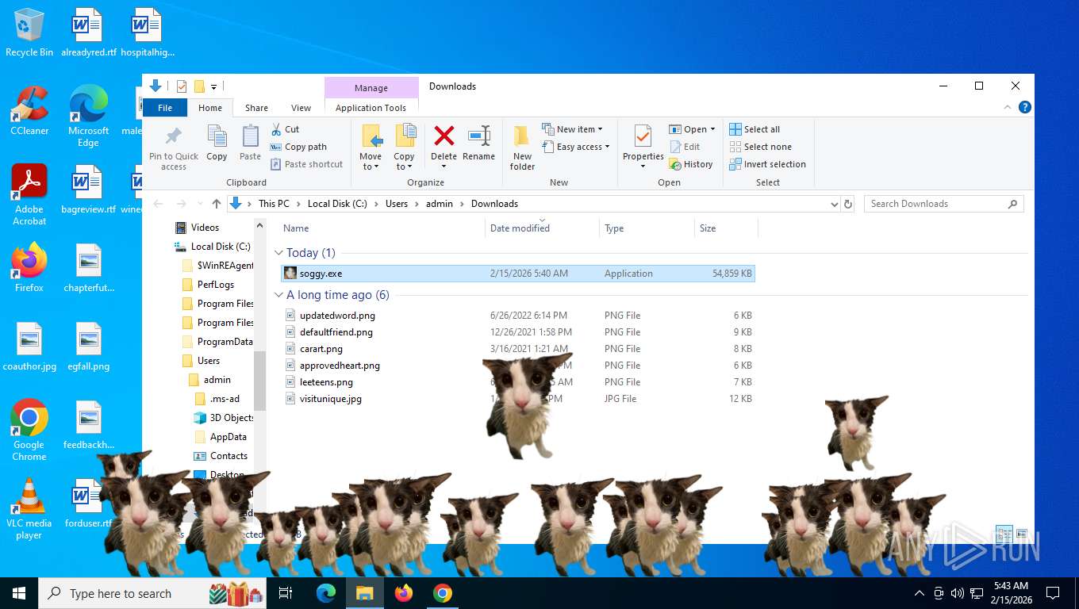Open Adobe Acrobat desktop shortcut
The image size is (1079, 609).
click(x=29, y=194)
